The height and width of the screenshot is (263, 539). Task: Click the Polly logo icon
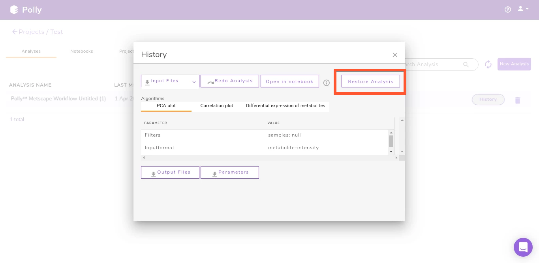pos(14,10)
